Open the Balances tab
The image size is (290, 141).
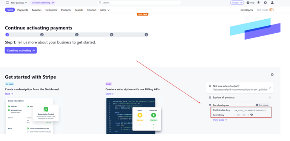pyautogui.click(x=37, y=10)
